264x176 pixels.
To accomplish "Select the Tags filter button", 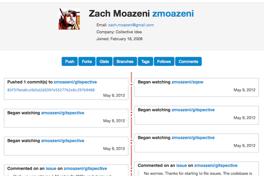I will tap(145, 62).
